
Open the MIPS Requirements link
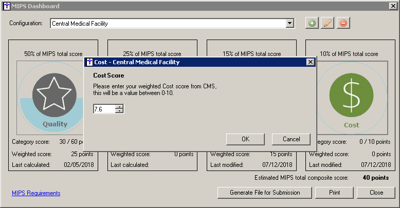(x=36, y=193)
